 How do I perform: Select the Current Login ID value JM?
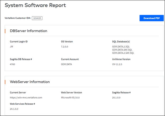click(x=12, y=47)
